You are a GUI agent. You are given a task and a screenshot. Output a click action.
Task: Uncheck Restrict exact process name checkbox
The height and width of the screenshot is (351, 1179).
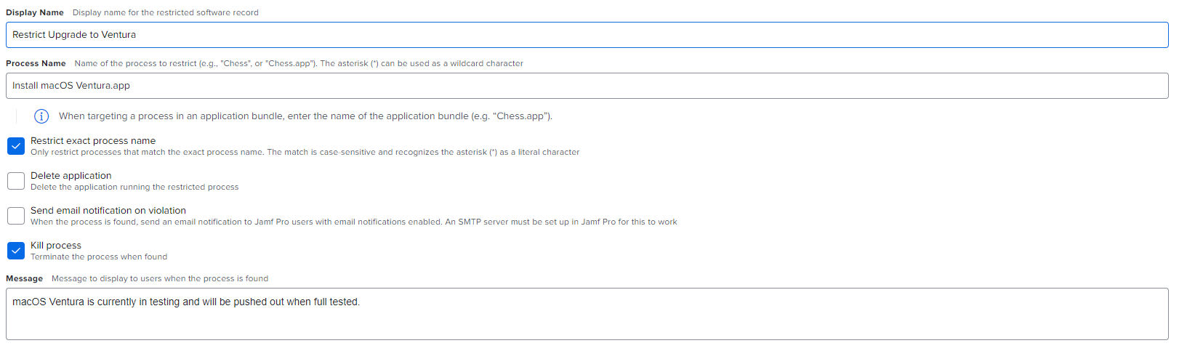coord(16,146)
